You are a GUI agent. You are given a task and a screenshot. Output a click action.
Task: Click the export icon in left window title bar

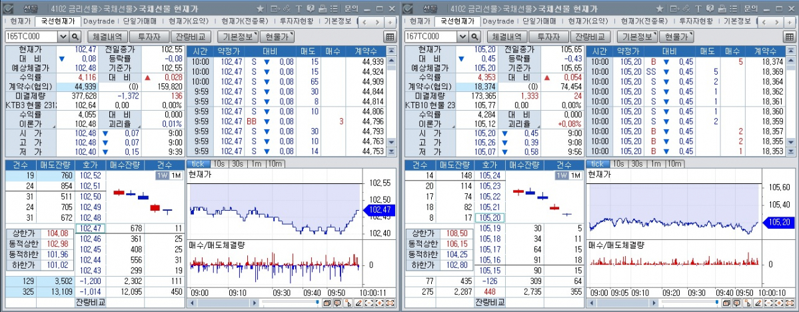(275, 9)
